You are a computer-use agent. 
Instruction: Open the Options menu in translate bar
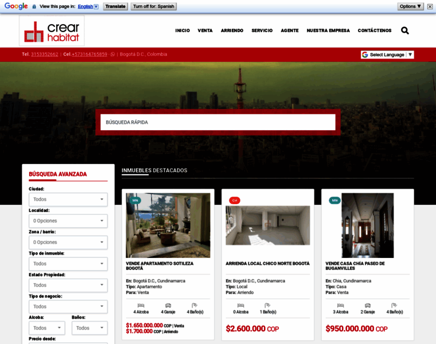coord(410,6)
